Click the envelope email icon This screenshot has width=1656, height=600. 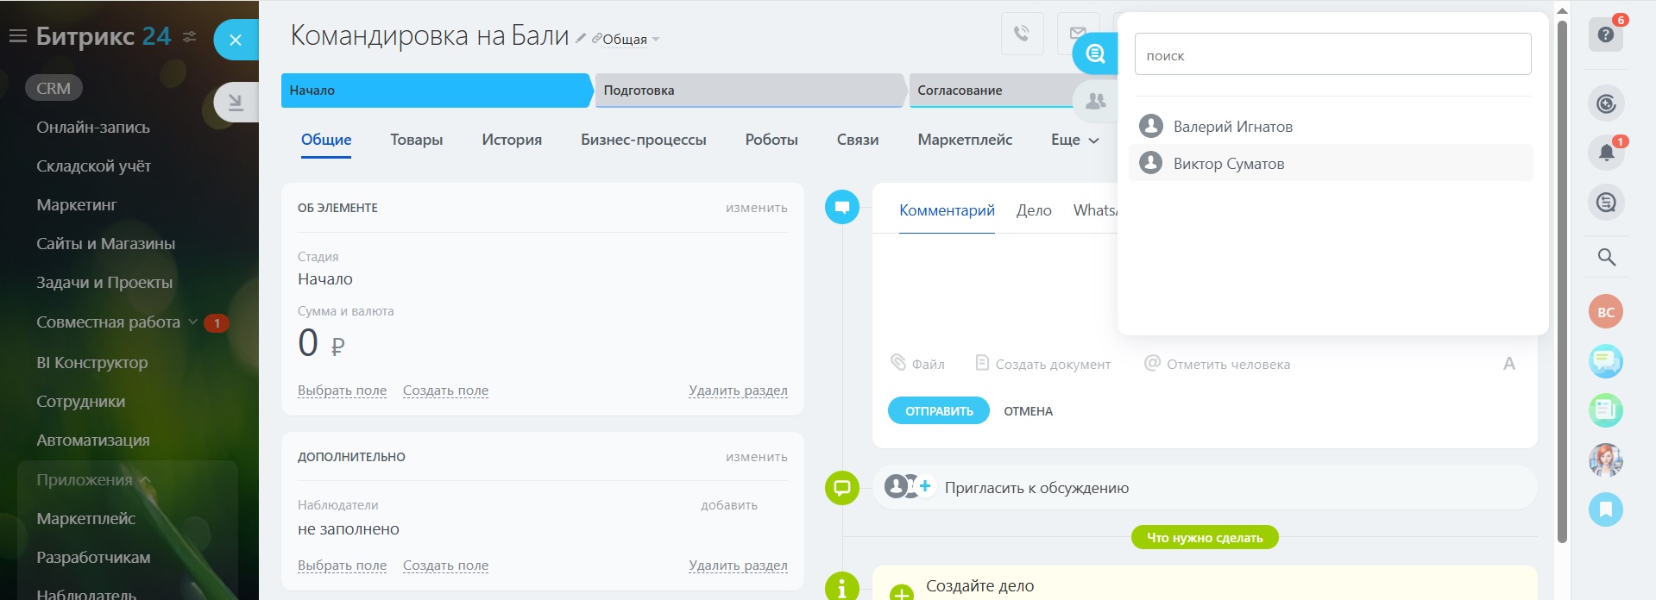[1078, 34]
